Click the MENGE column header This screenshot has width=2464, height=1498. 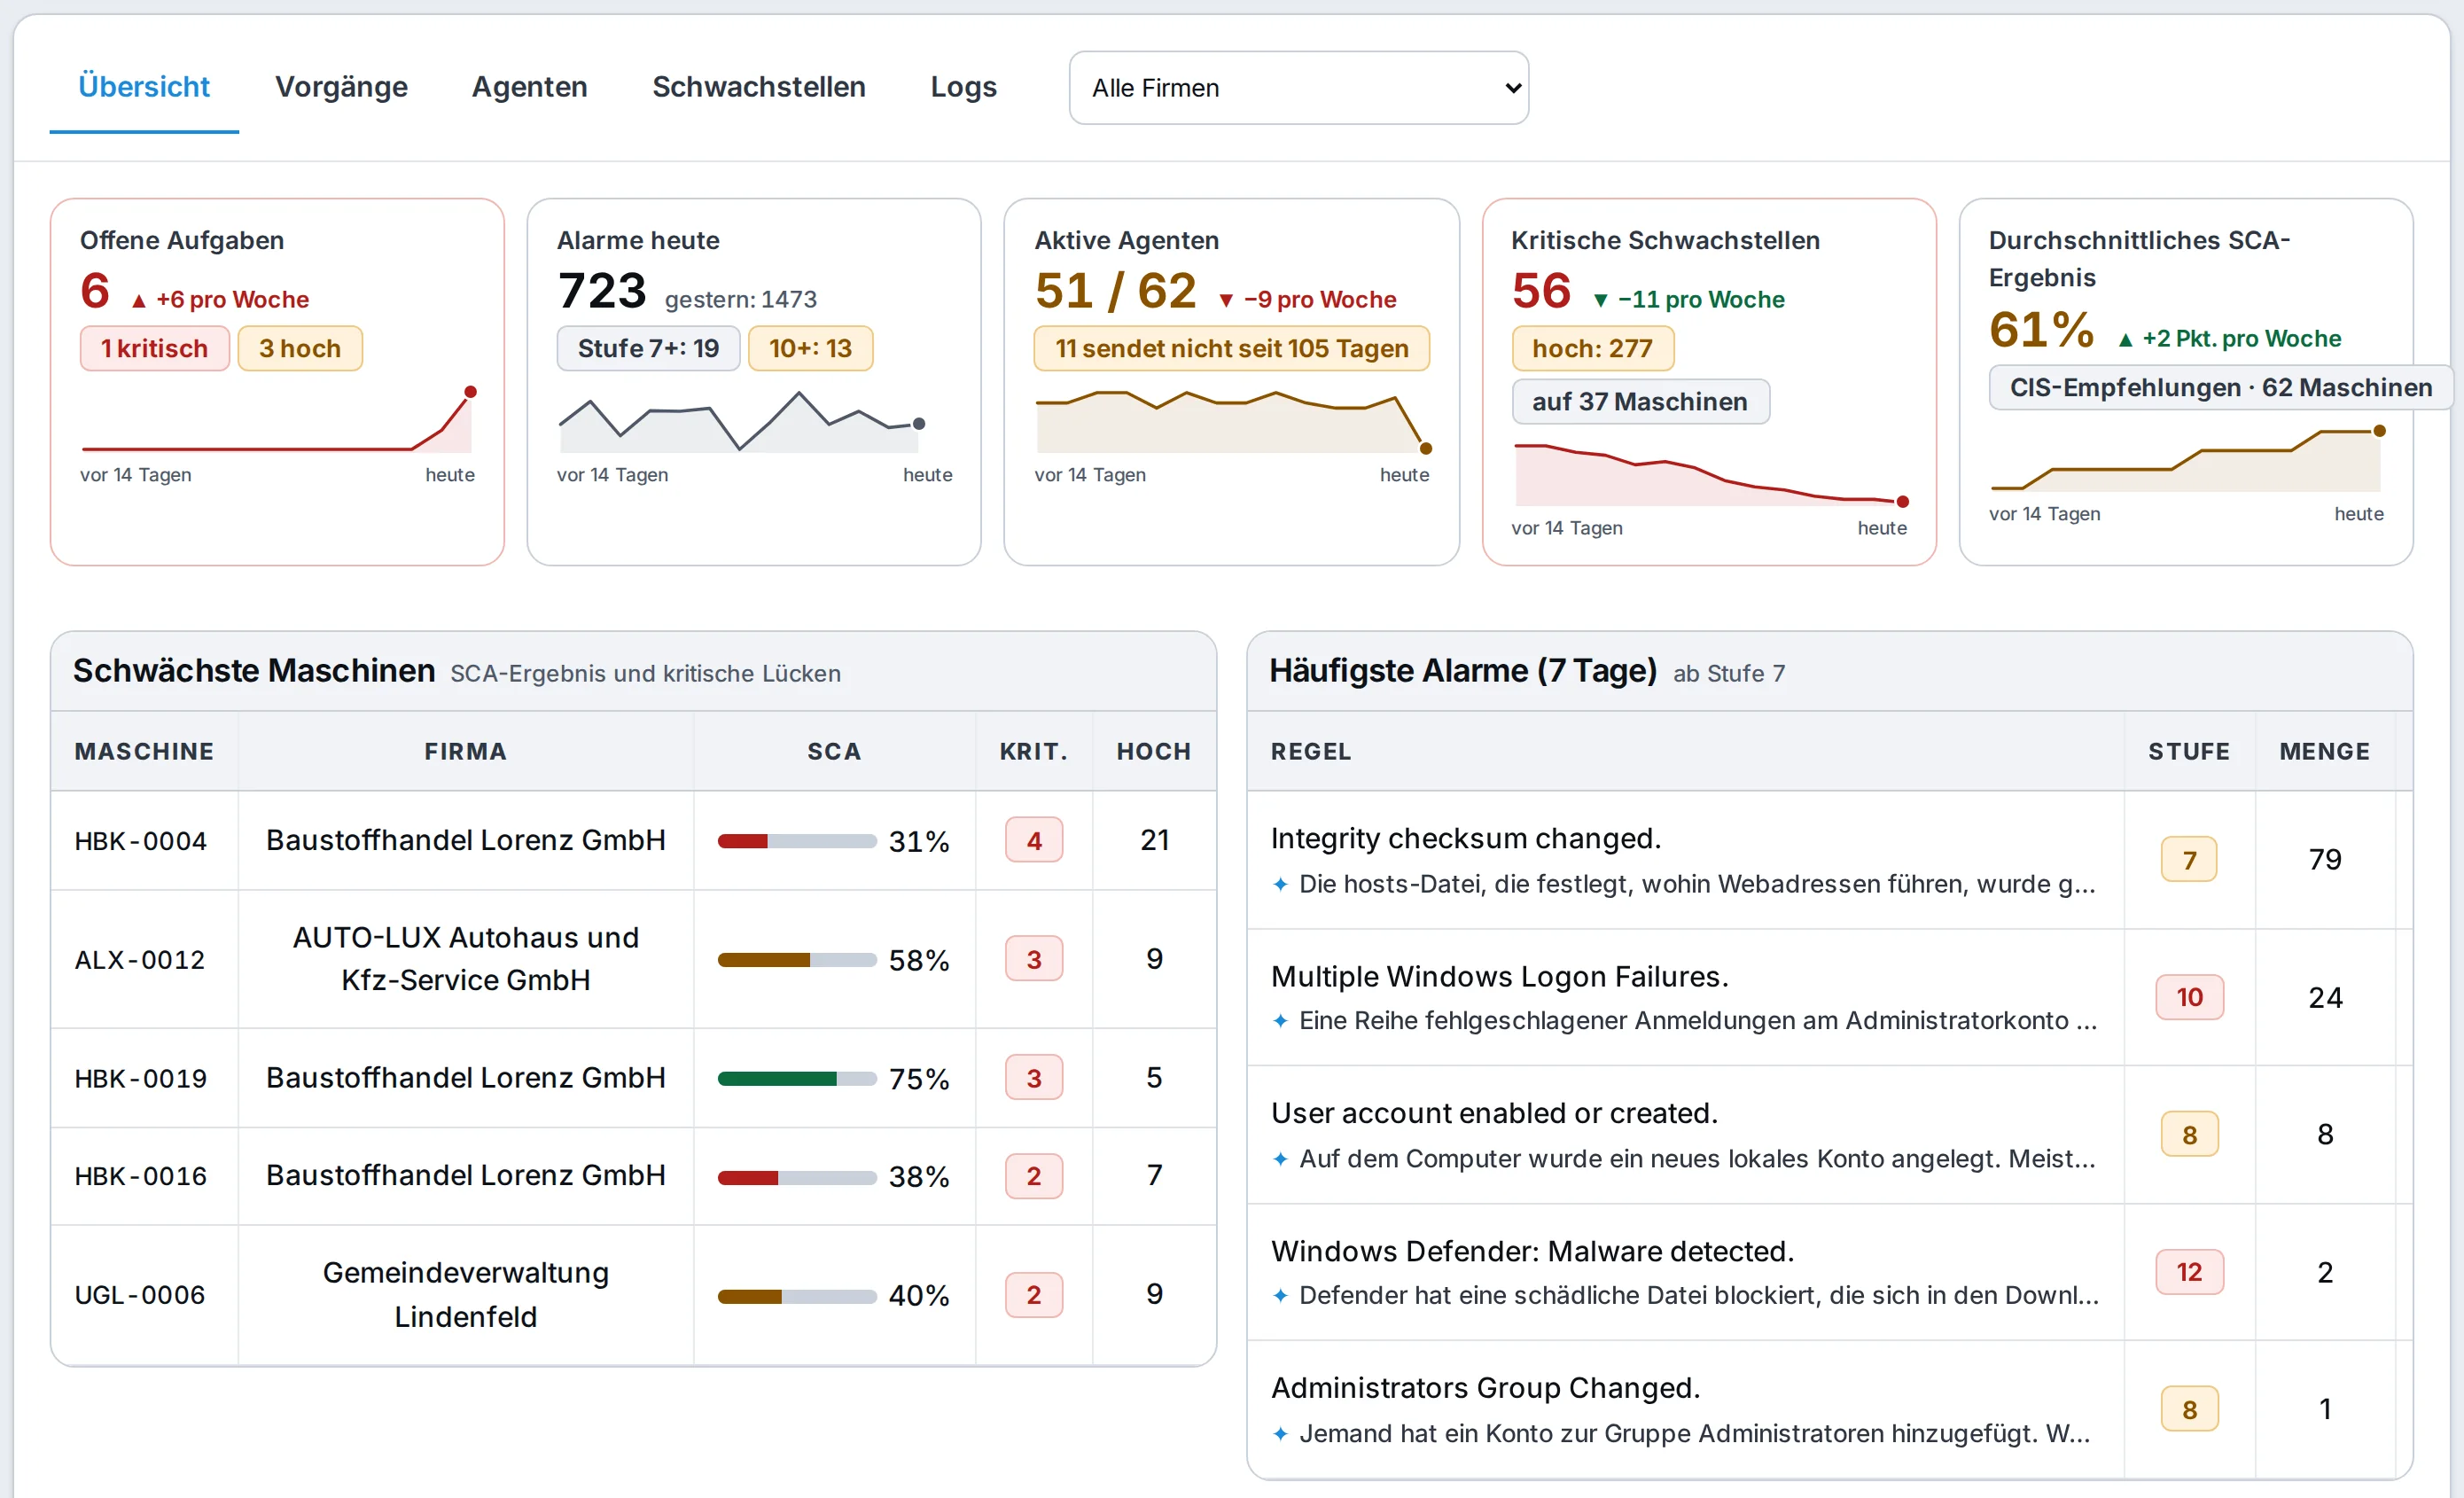point(2325,752)
